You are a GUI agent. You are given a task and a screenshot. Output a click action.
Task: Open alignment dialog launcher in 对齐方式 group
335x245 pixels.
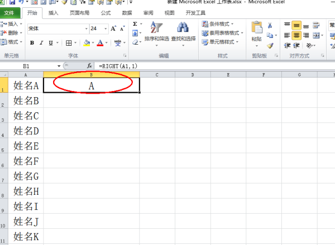point(322,56)
